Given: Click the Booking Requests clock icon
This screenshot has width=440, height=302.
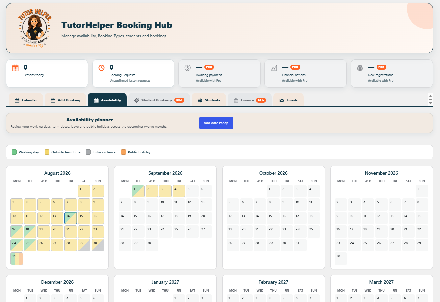Looking at the screenshot, I should point(101,68).
